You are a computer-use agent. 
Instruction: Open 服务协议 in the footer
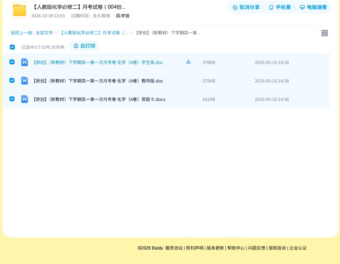coord(174,248)
